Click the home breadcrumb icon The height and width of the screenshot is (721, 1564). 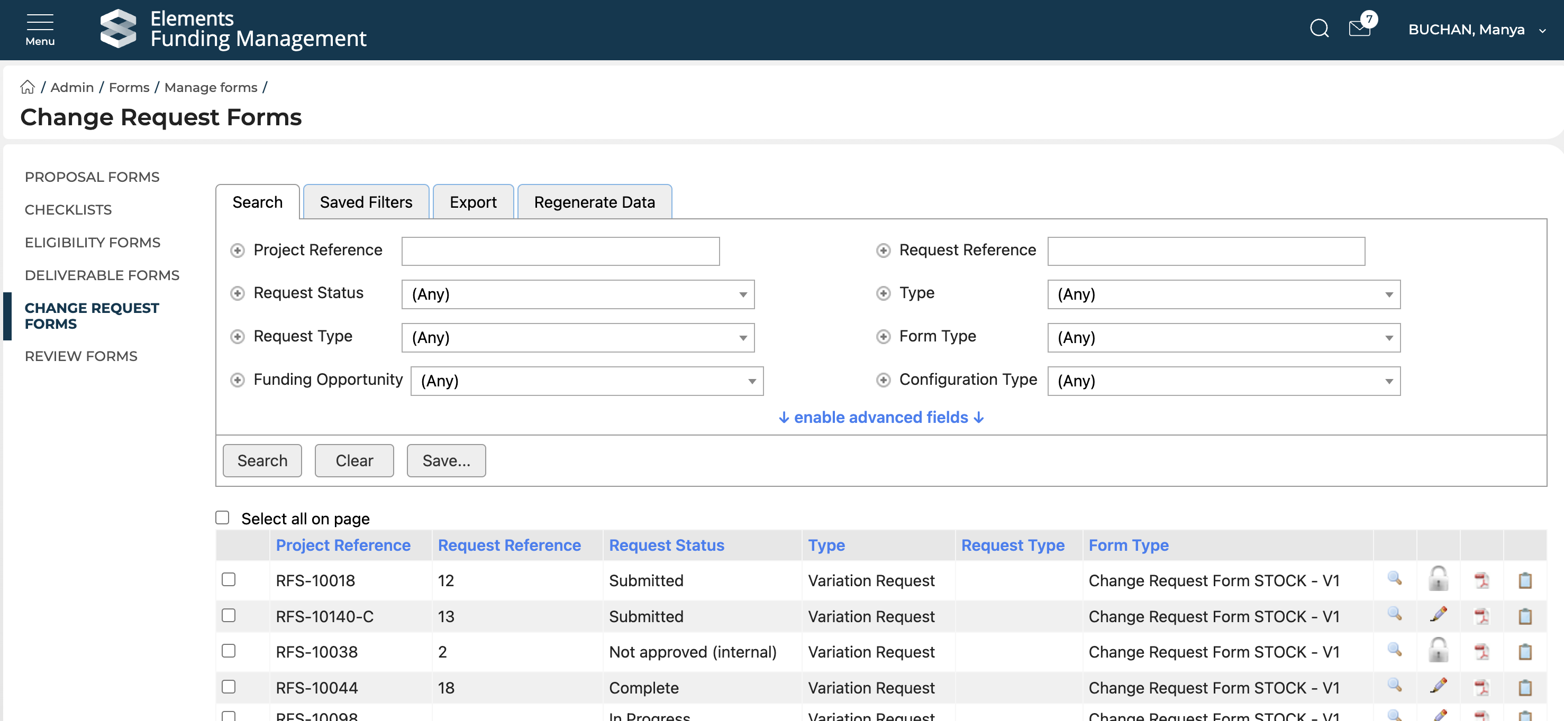point(28,87)
